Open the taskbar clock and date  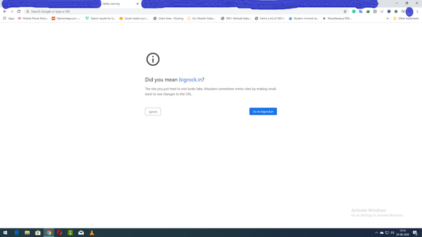403,232
